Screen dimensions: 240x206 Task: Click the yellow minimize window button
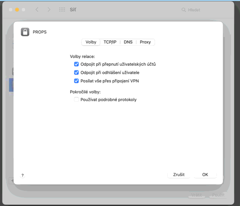coord(17,10)
